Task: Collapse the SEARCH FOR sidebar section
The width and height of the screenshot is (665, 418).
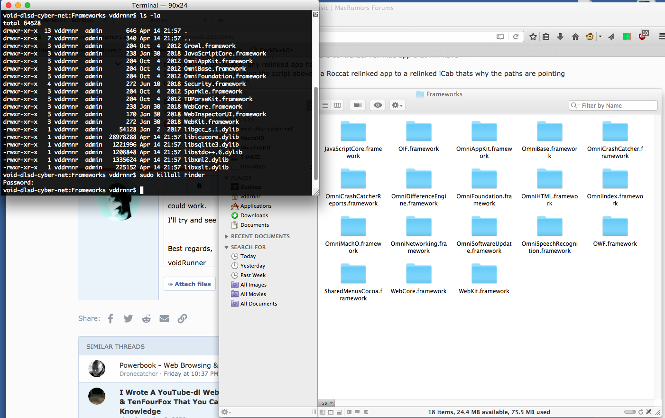Action: click(227, 247)
